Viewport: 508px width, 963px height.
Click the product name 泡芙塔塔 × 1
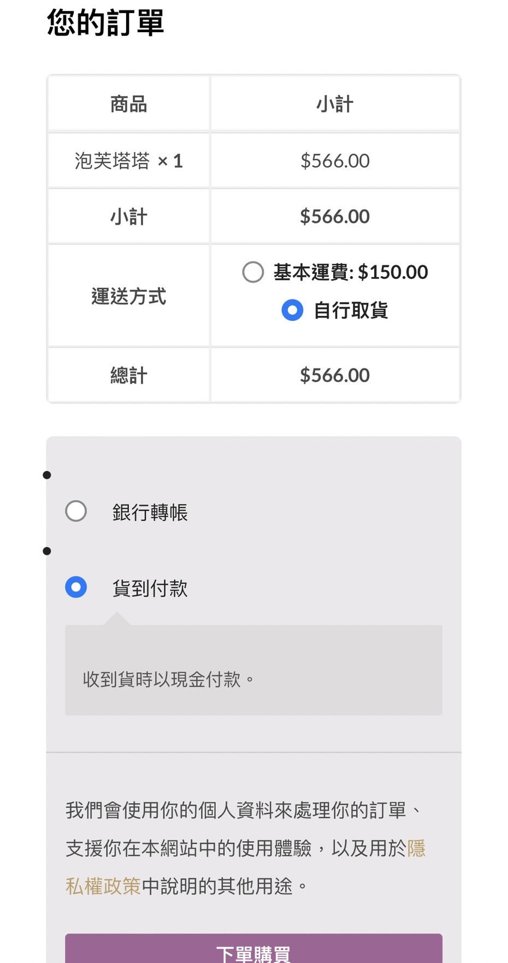pyautogui.click(x=128, y=161)
